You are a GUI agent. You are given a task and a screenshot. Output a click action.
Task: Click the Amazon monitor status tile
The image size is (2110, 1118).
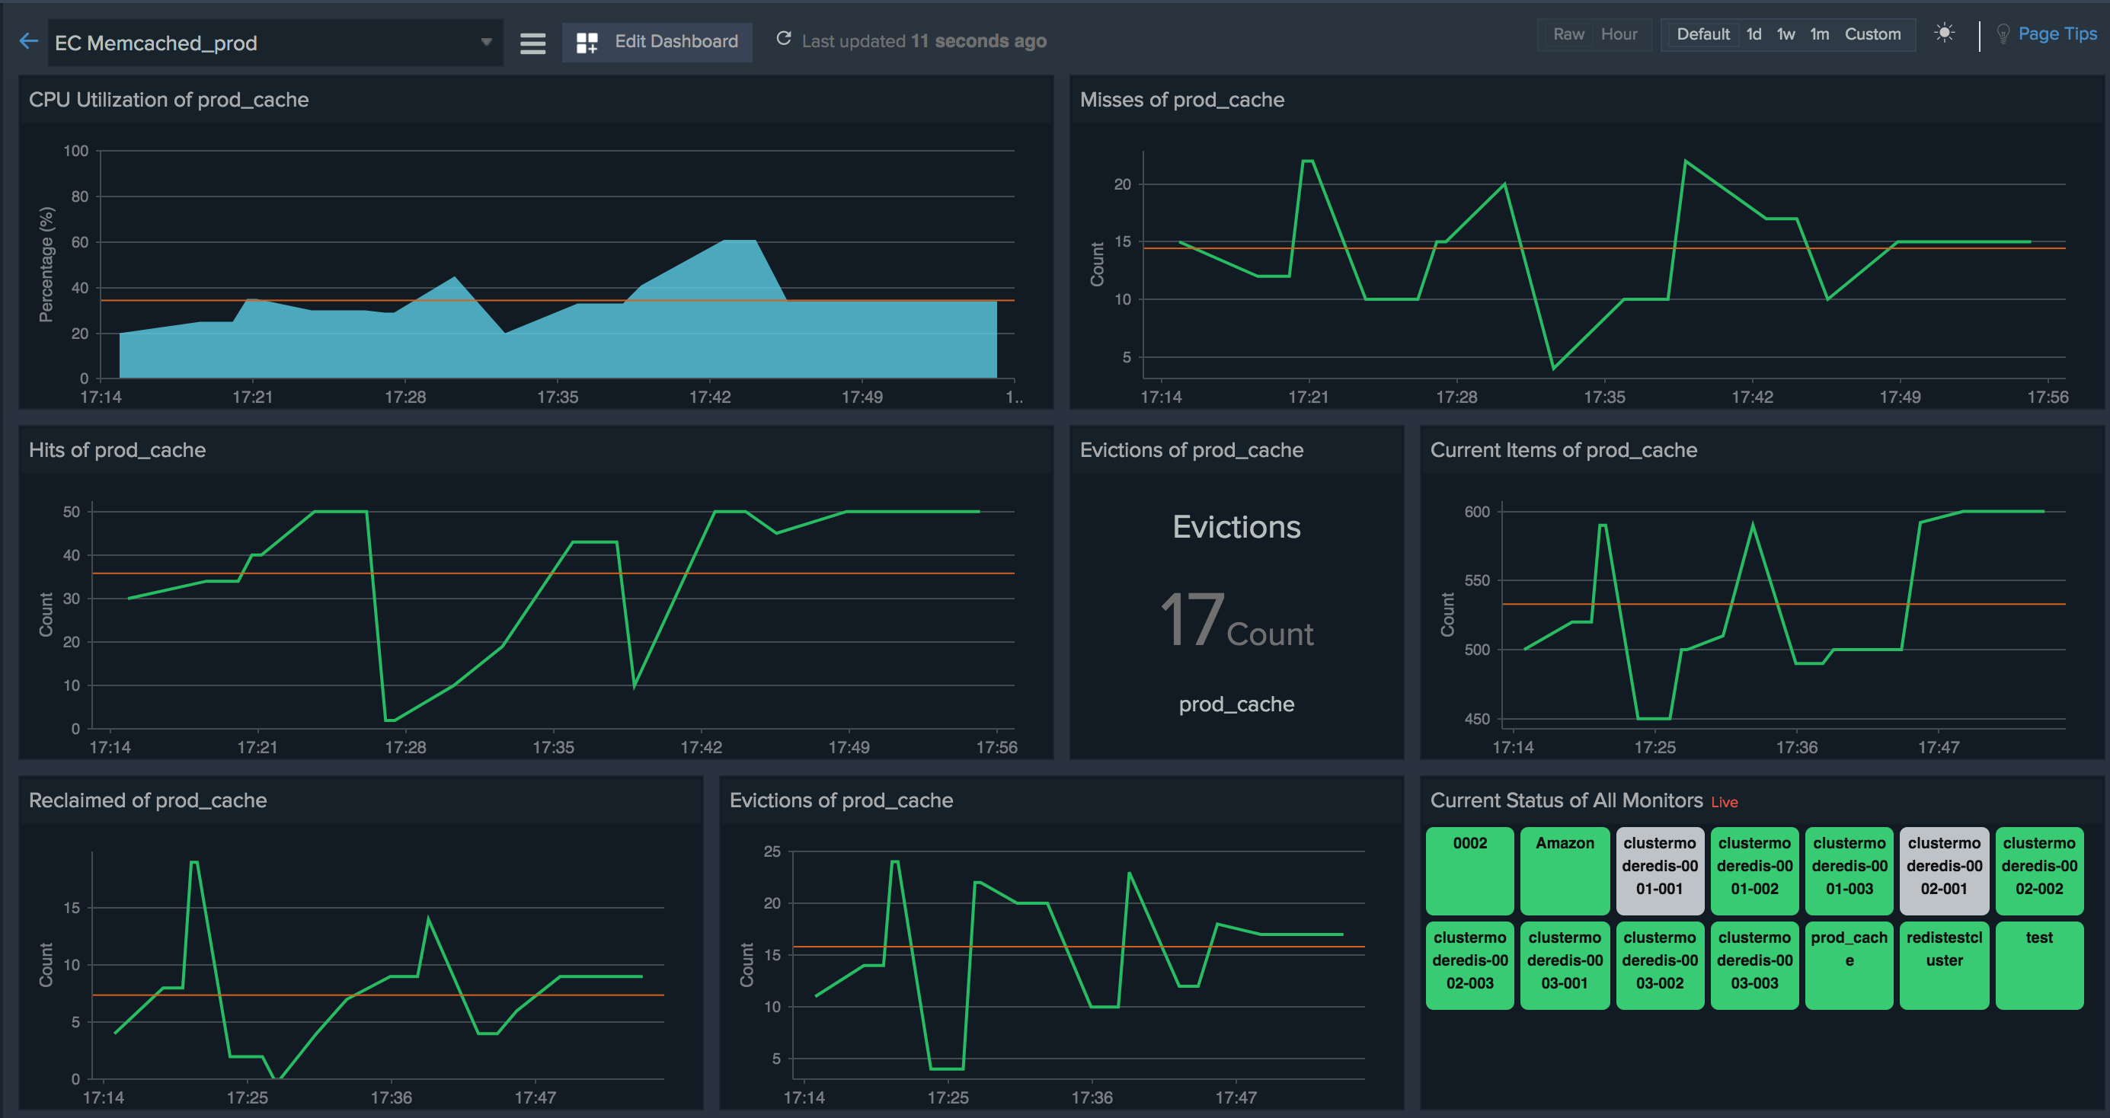1565,870
